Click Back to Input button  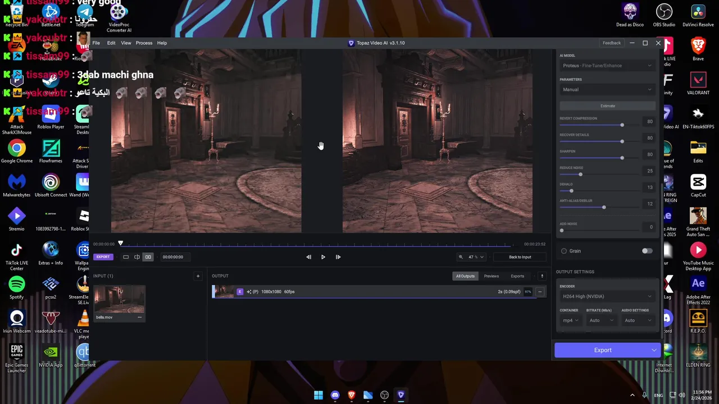tap(520, 257)
